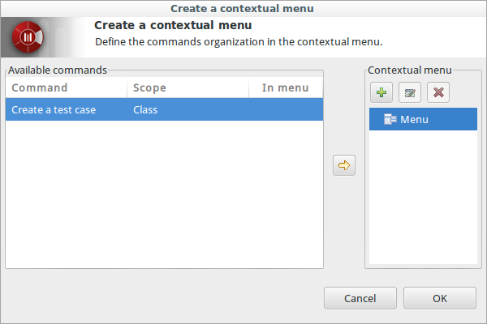The image size is (487, 324).
Task: Click the dialog title bar text
Action: 242,8
